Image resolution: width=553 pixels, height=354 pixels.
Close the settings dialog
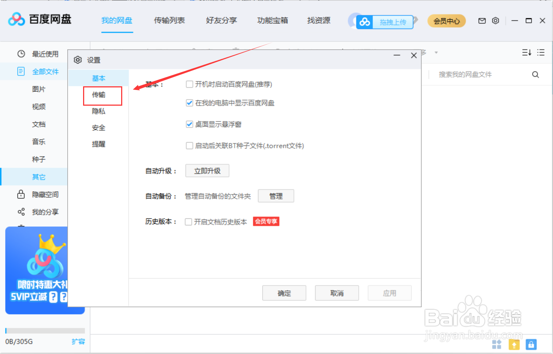414,55
